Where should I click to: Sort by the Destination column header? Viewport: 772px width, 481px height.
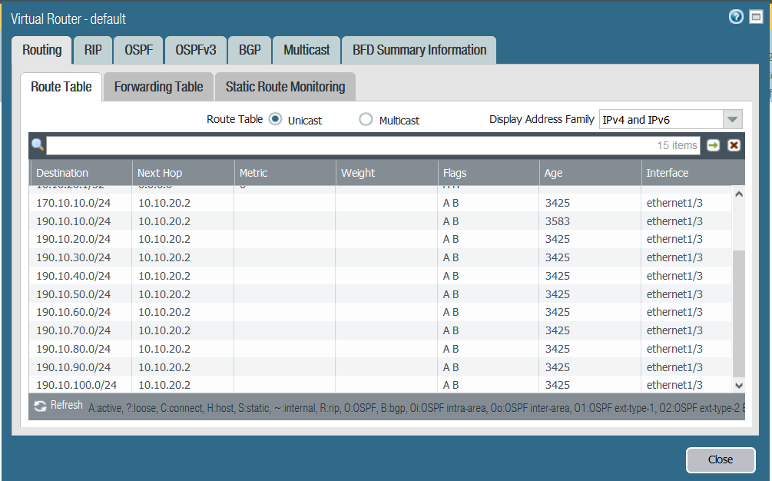(x=81, y=173)
